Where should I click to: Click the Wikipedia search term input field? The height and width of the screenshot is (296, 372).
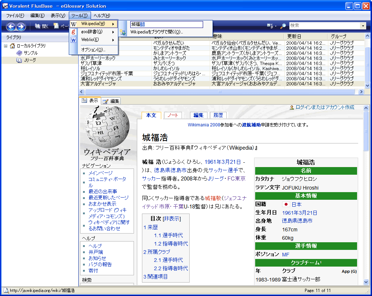[x=167, y=24]
